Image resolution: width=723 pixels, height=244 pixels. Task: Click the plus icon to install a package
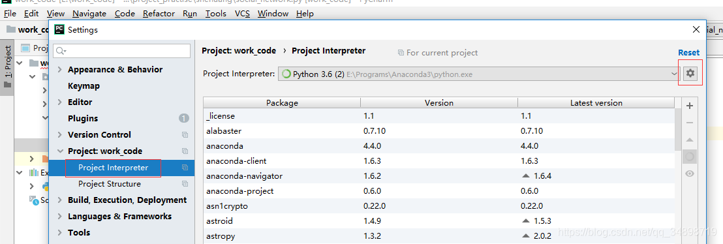click(x=690, y=106)
